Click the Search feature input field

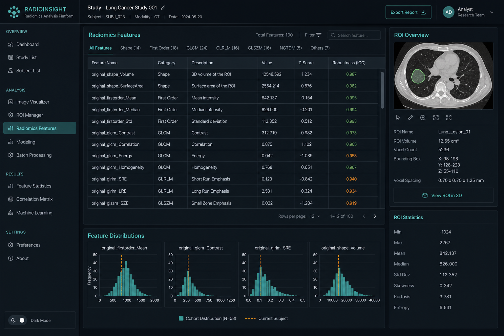coord(354,35)
